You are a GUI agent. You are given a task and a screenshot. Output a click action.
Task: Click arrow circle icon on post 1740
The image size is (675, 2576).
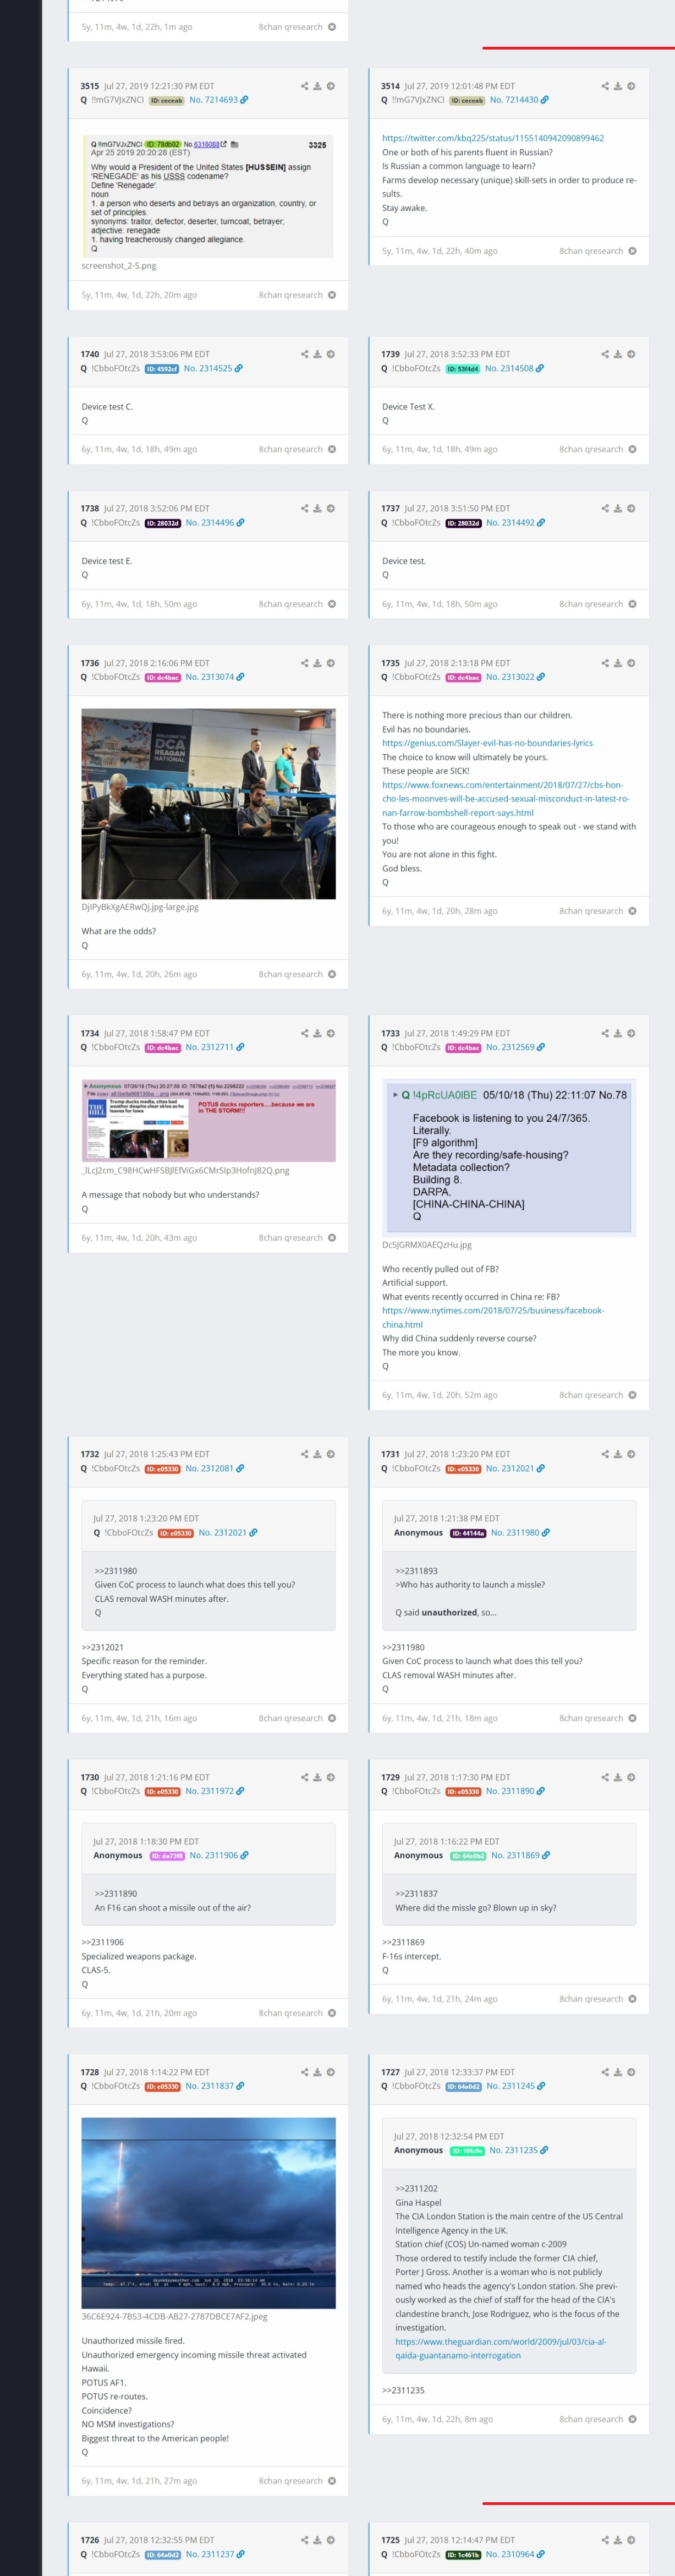coord(331,354)
